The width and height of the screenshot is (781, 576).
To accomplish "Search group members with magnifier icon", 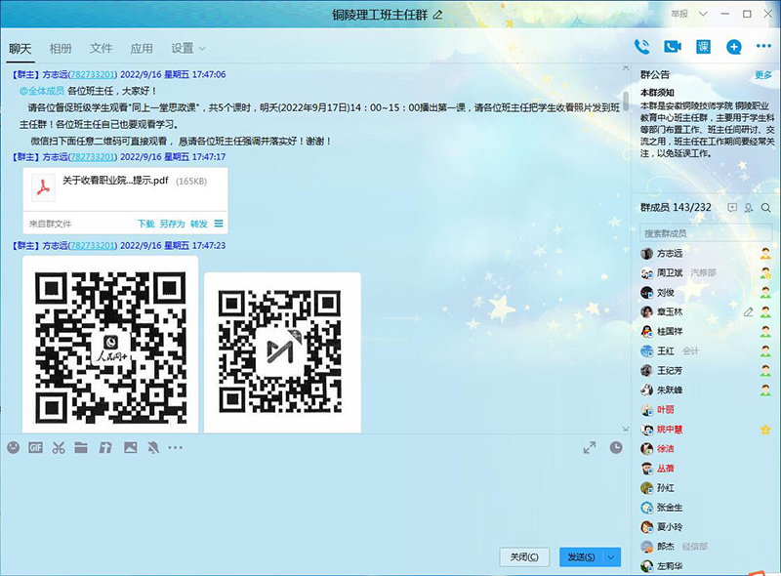I will pyautogui.click(x=766, y=208).
